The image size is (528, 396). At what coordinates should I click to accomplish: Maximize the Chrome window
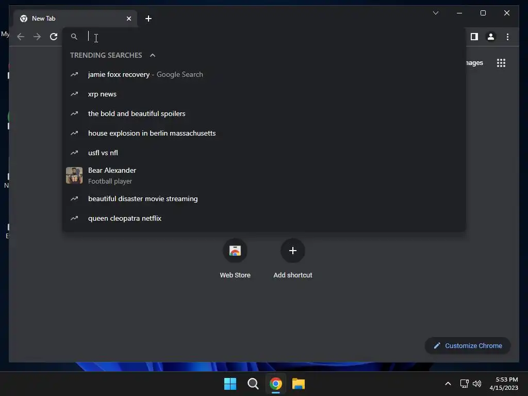(x=483, y=13)
